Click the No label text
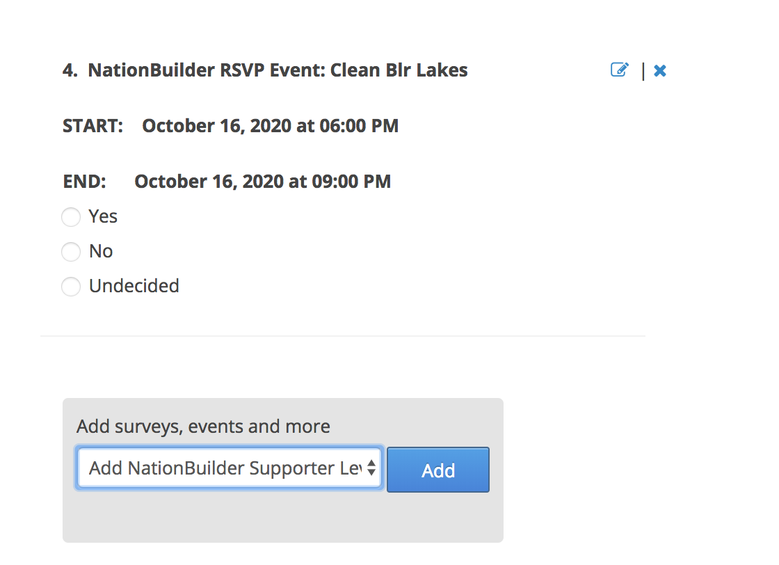 (x=101, y=251)
